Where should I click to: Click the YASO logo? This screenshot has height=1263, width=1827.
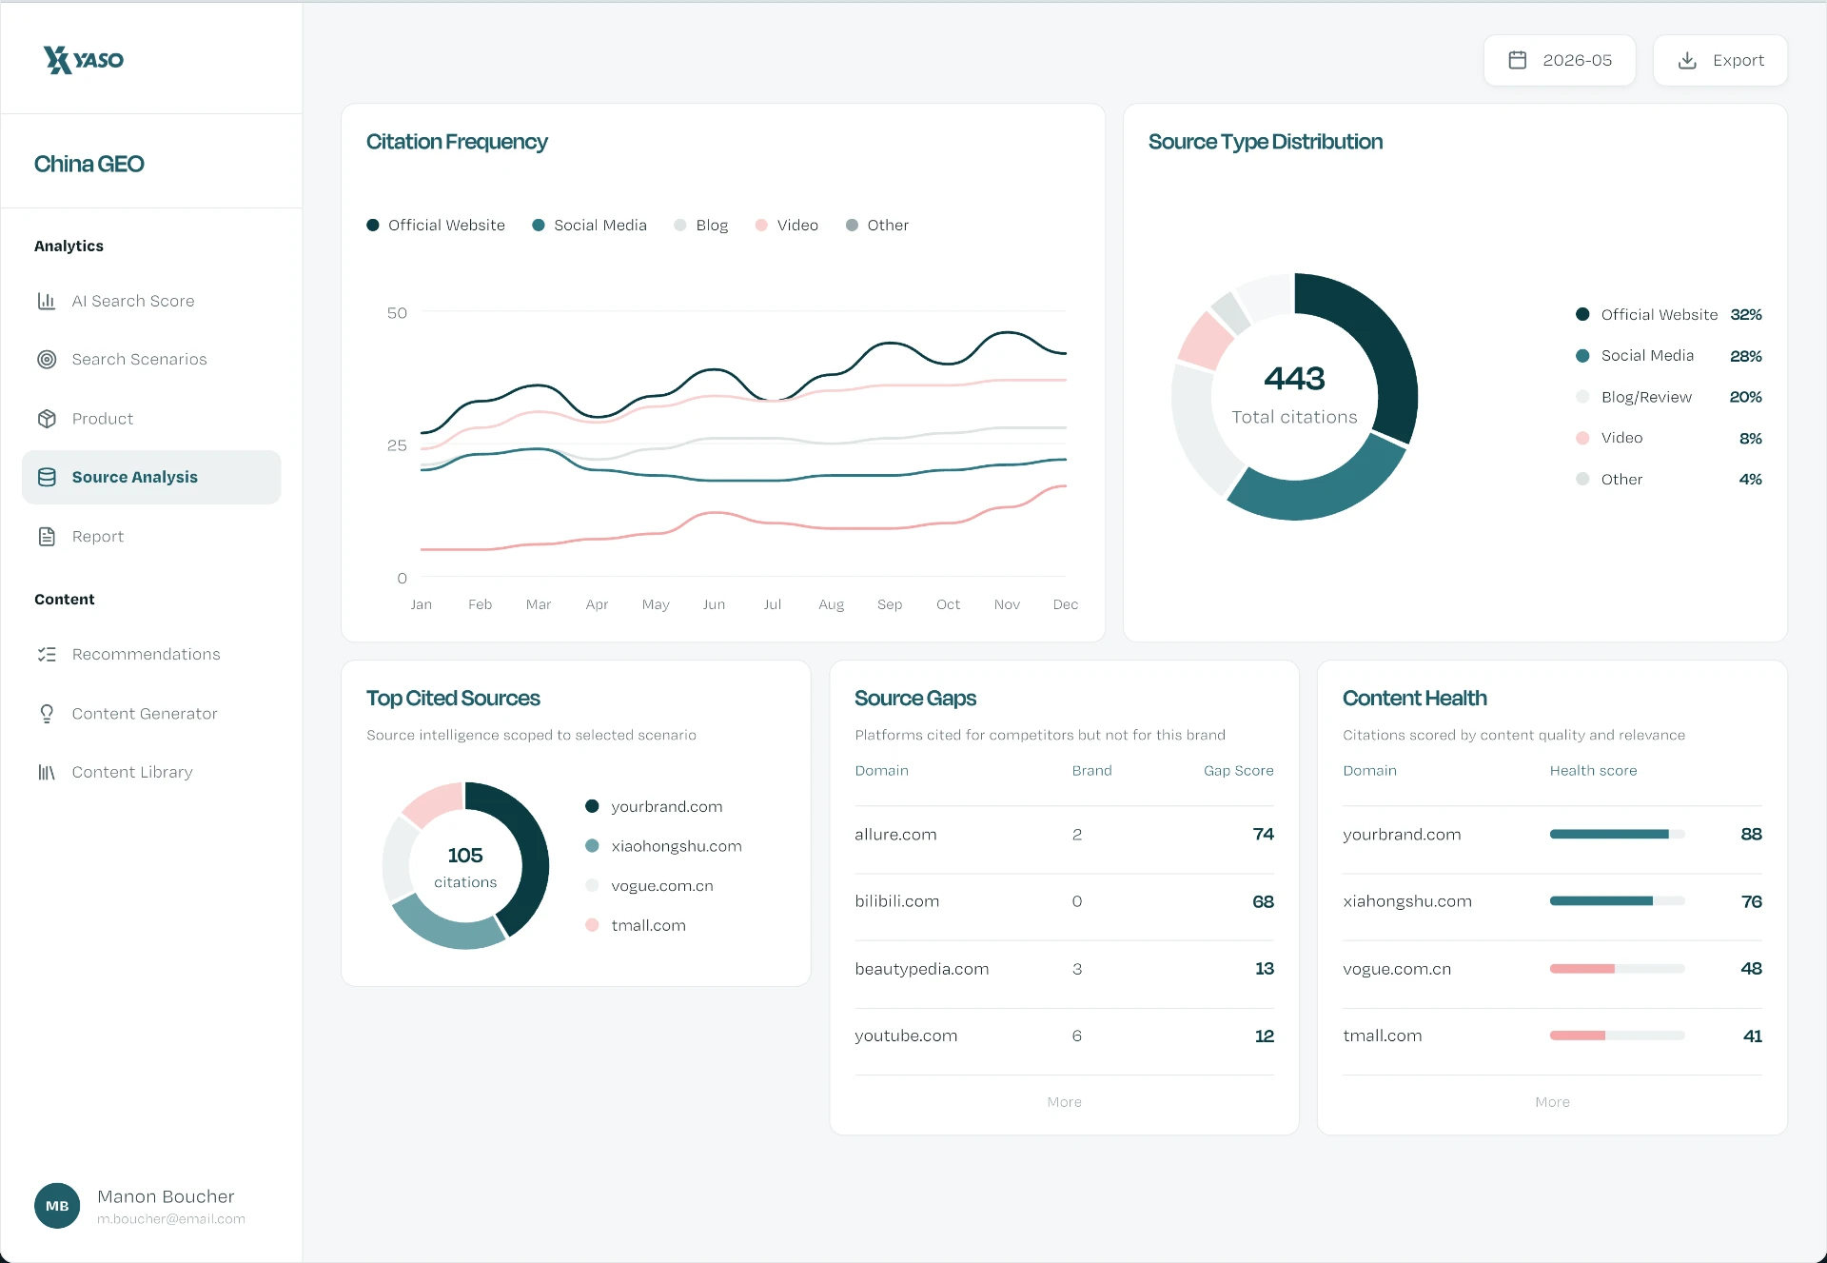84,60
